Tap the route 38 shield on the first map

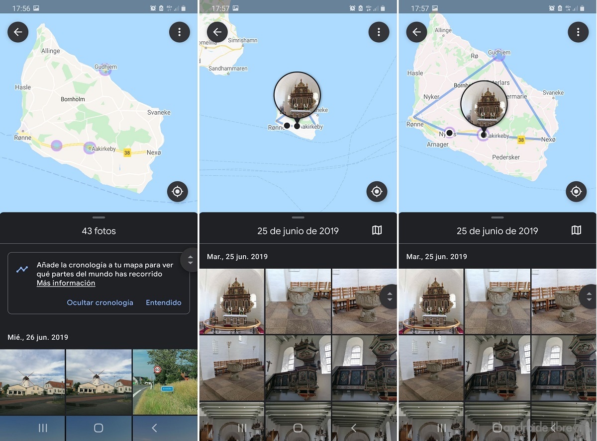(127, 153)
